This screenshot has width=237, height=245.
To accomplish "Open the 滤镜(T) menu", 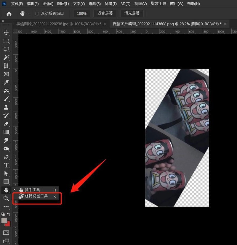I will click(111, 4).
